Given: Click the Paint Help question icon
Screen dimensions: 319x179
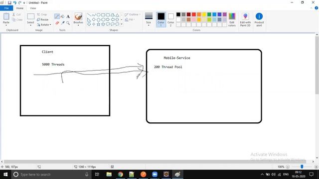Looking at the screenshot, I should click(x=317, y=8).
